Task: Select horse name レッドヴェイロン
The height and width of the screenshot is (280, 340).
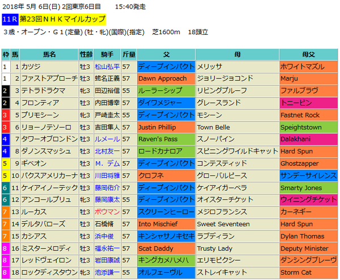Action: [x=46, y=260]
